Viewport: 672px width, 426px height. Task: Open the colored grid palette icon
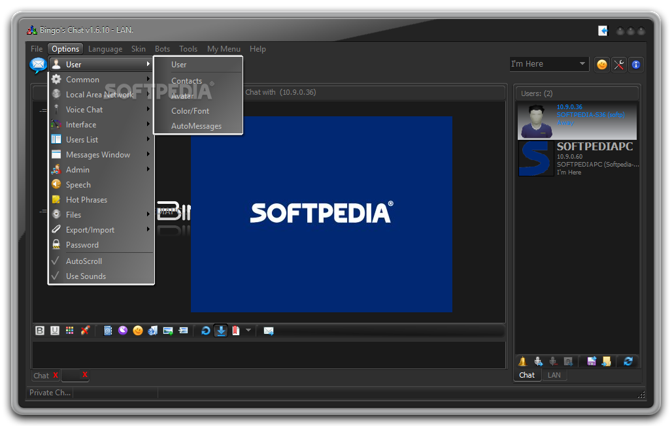click(69, 331)
